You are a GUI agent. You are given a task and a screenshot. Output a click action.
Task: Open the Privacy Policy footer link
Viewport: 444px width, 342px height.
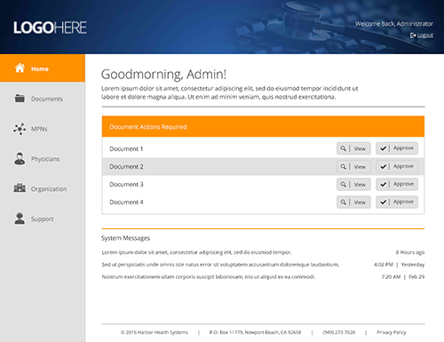(392, 332)
